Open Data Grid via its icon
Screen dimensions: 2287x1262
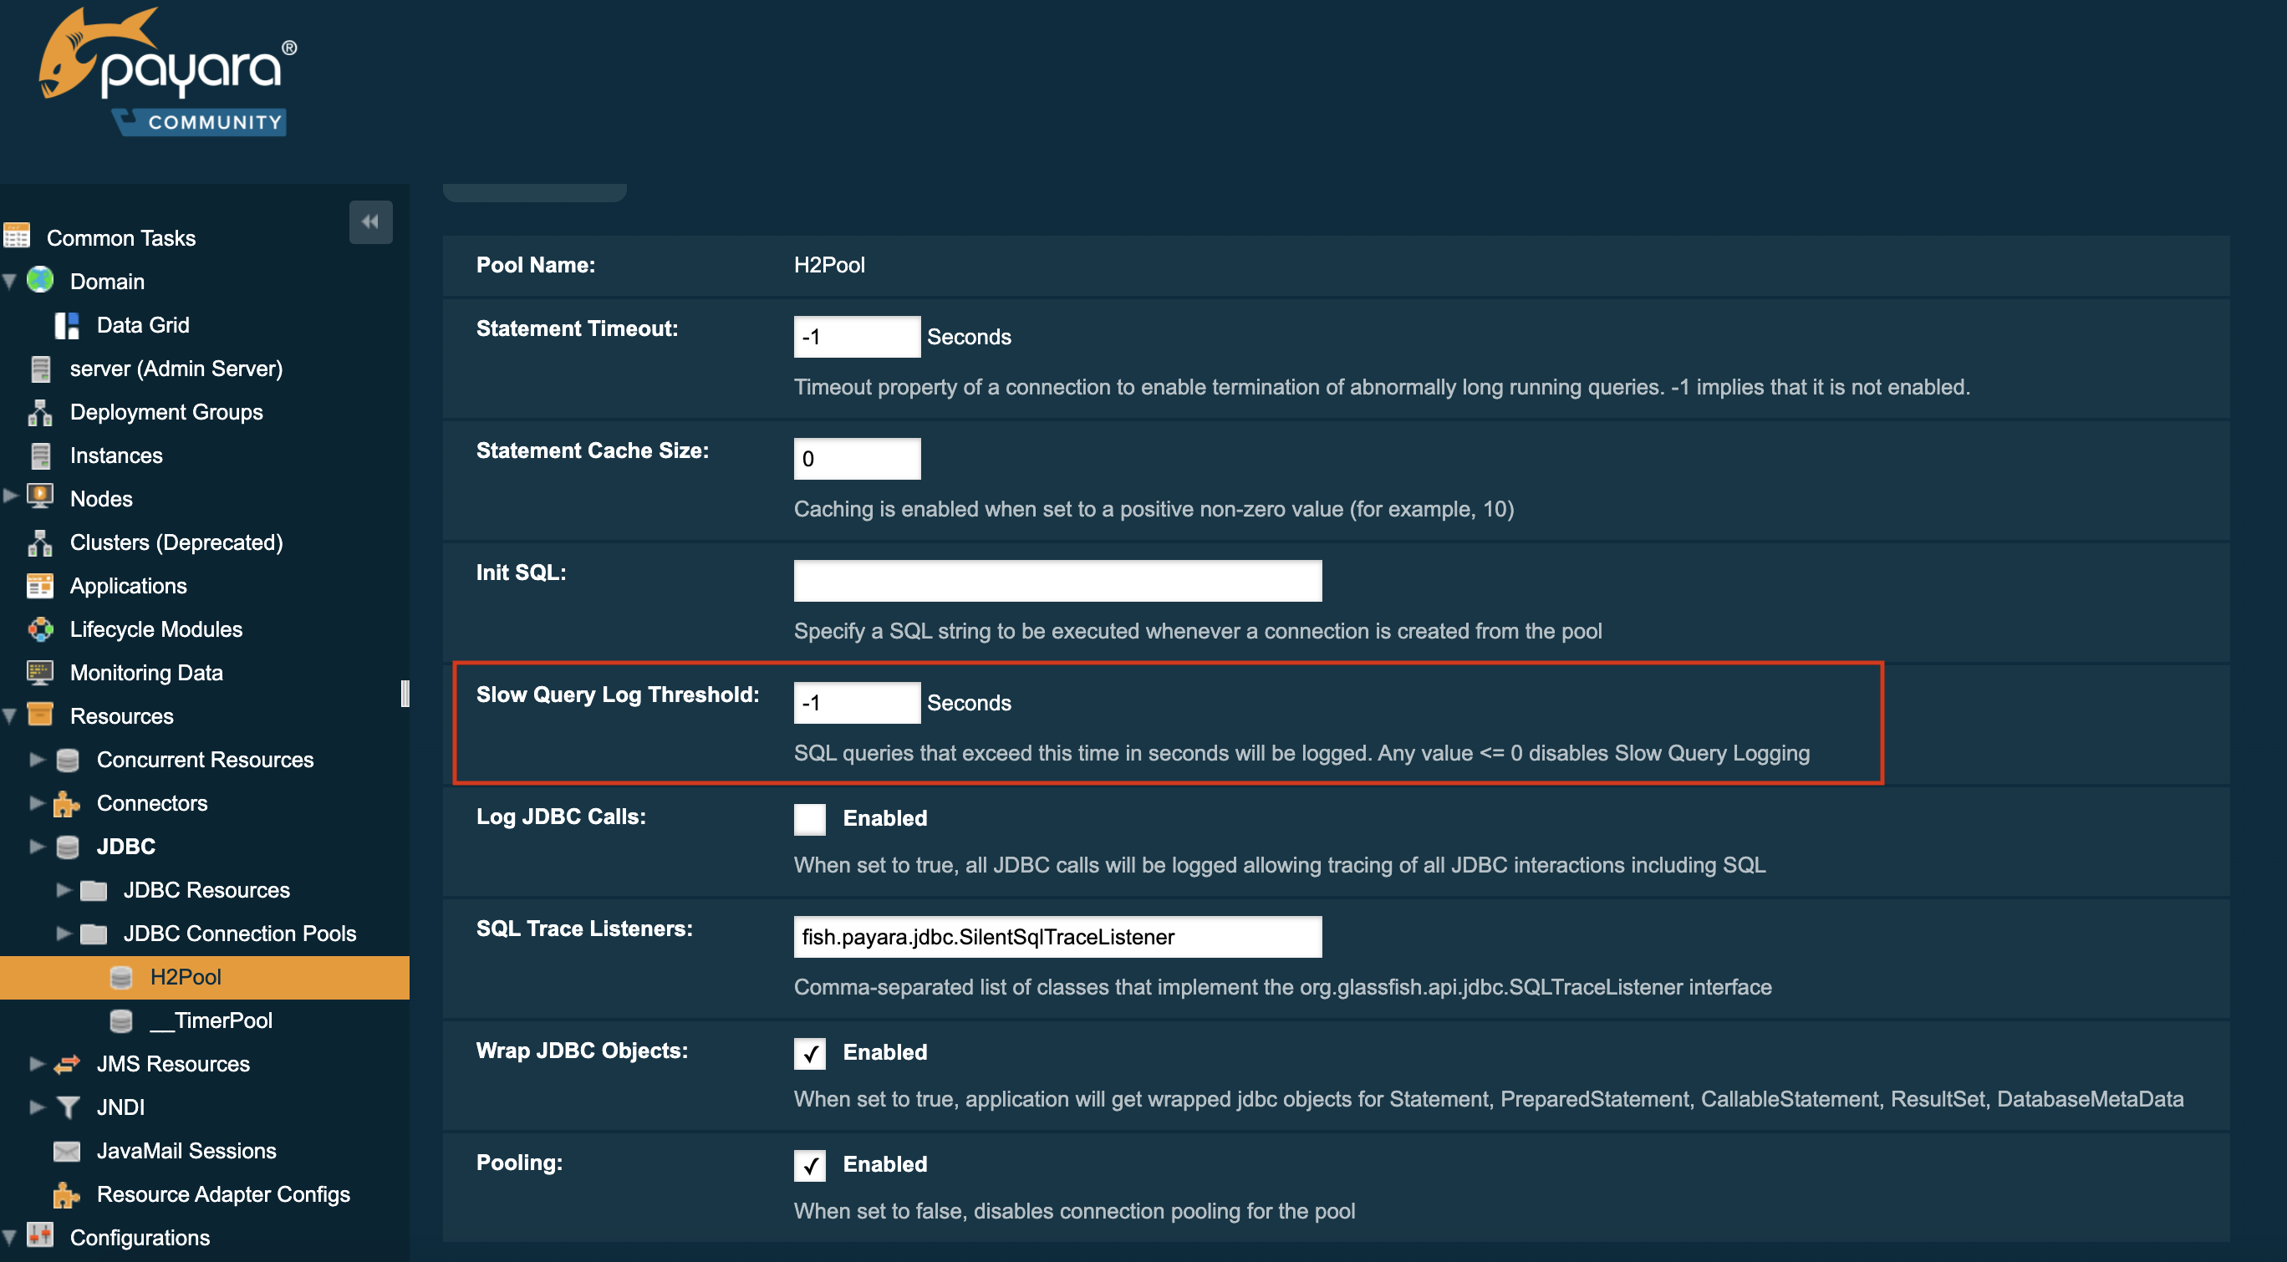(68, 325)
